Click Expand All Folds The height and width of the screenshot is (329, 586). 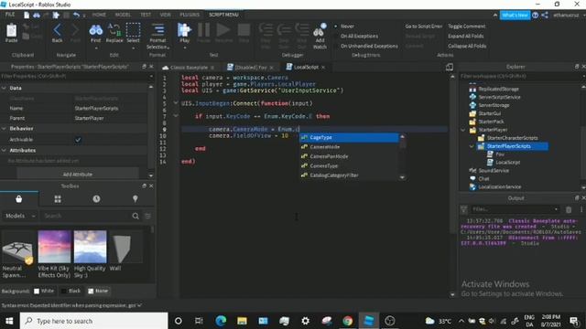[x=466, y=37]
